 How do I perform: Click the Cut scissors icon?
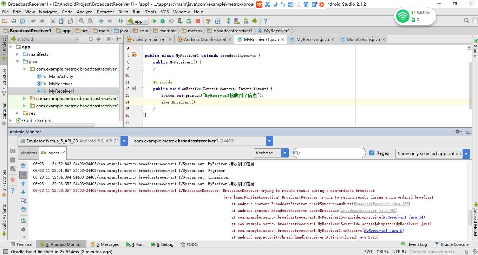coord(53,21)
